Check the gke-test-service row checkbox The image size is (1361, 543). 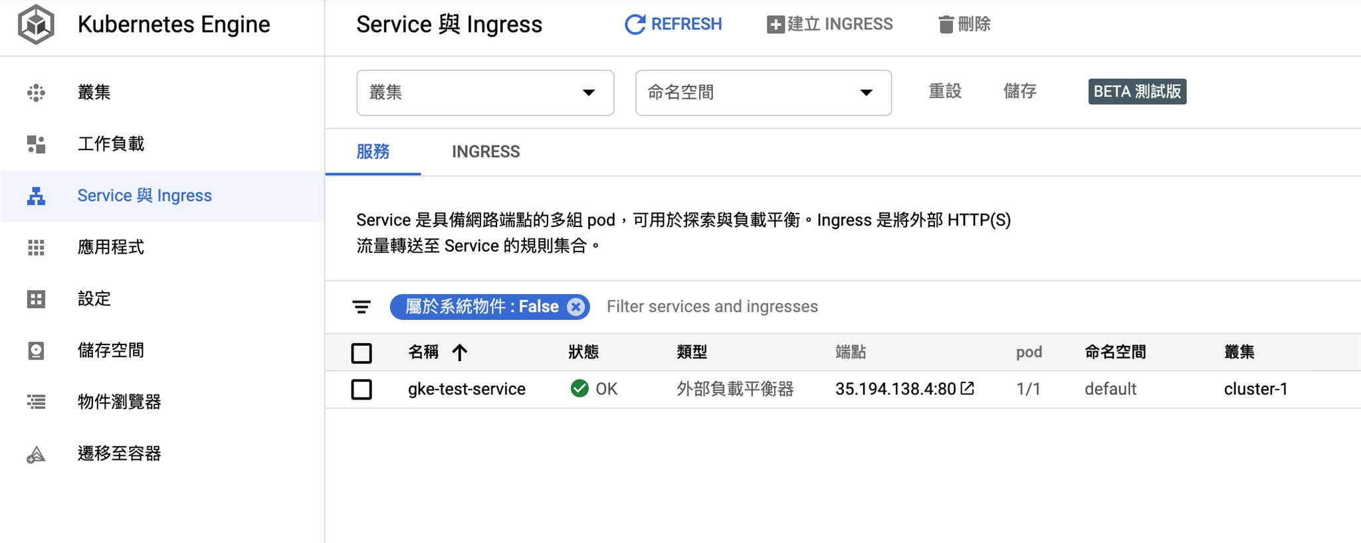362,389
